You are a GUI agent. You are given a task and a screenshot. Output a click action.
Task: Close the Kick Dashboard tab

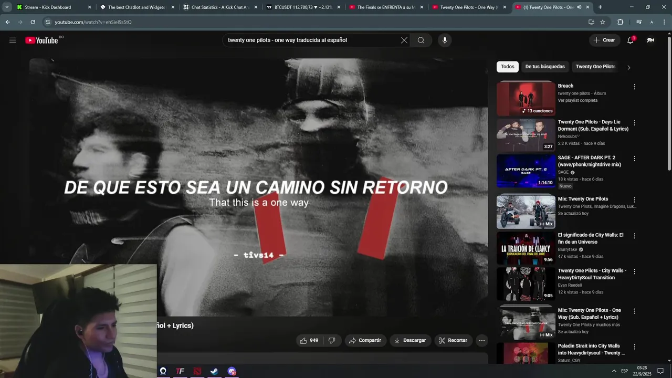pos(89,7)
